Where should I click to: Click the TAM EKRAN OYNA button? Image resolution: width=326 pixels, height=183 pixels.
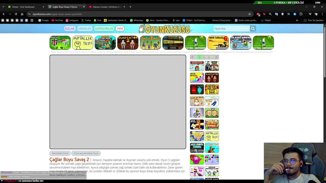pos(60,154)
